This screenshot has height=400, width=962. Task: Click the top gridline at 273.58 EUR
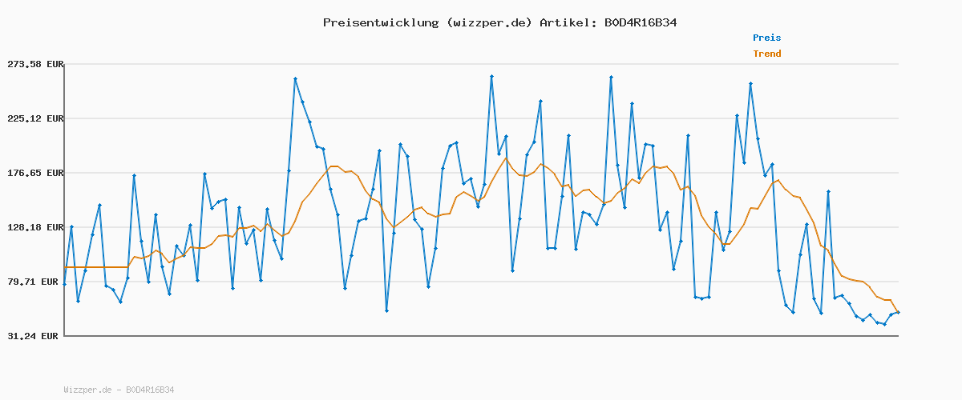coord(481,64)
